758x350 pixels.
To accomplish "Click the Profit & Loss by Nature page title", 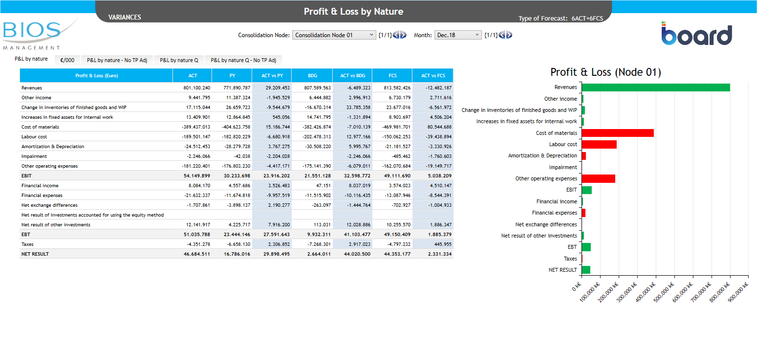I will tap(354, 11).
